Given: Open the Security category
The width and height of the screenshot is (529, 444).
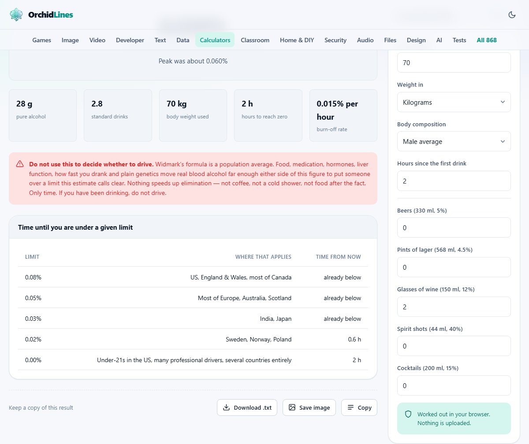Looking at the screenshot, I should [x=335, y=40].
